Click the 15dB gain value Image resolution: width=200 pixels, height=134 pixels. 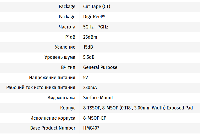88,47
